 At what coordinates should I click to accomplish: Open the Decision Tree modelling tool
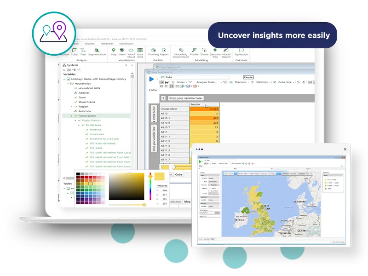(x=215, y=52)
